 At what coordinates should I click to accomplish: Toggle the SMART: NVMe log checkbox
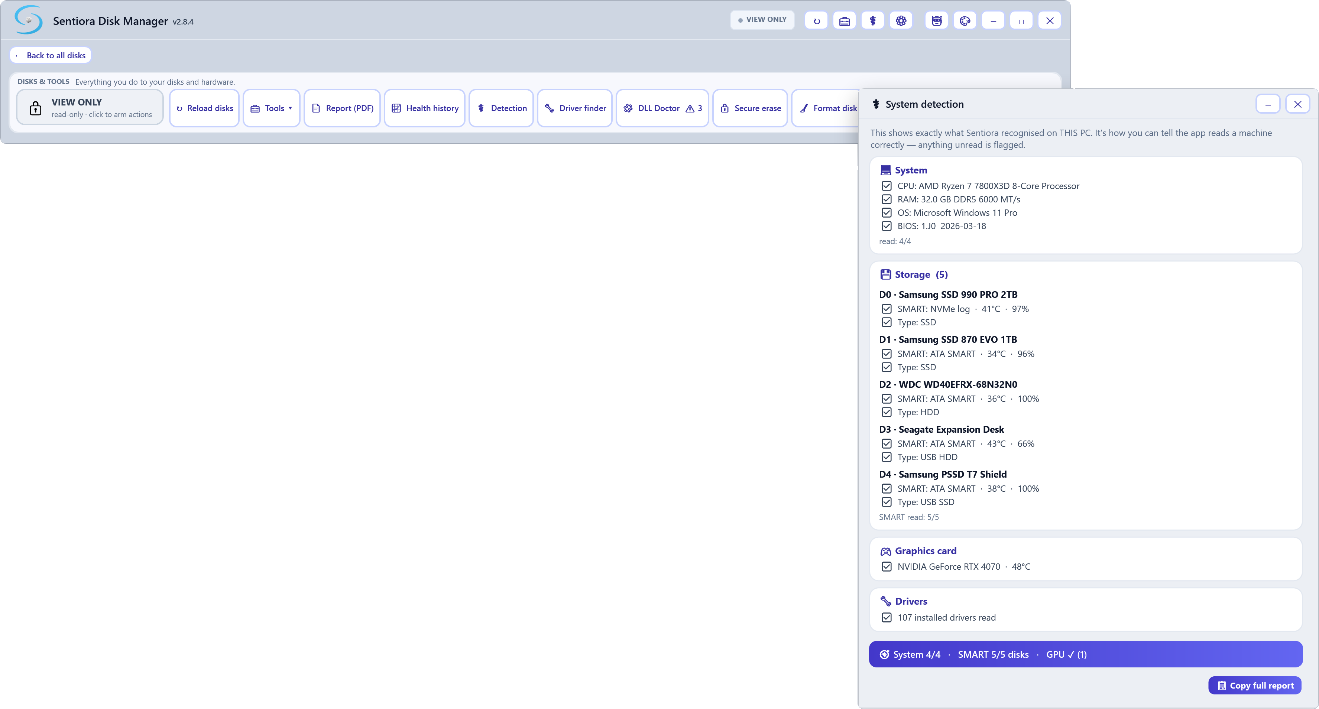coord(887,309)
